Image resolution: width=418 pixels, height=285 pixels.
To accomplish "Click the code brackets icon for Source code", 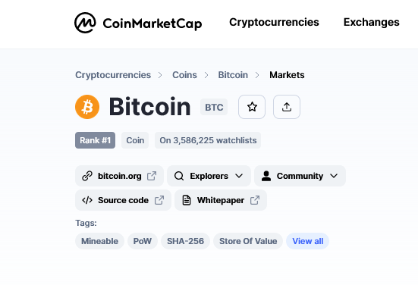I will (87, 200).
